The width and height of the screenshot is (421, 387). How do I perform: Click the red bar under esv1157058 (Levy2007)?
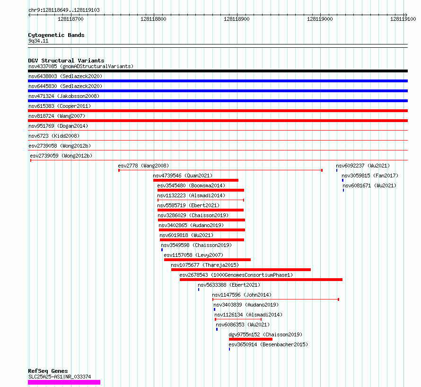pos(207,260)
